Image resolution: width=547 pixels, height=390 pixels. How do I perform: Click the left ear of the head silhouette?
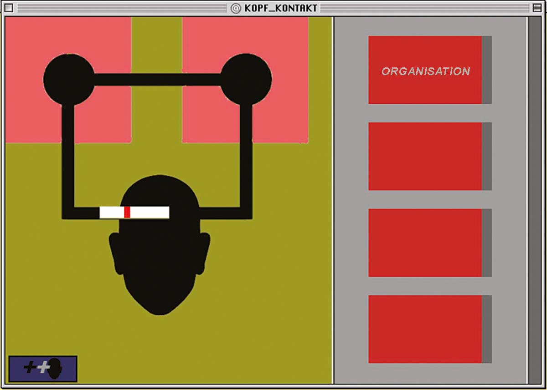click(116, 253)
